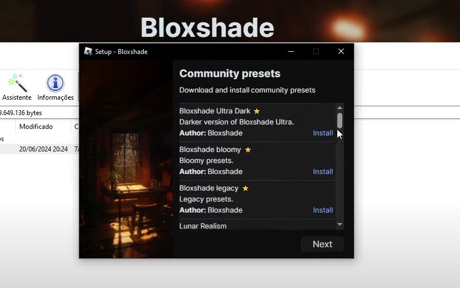Click the star beside Bloxshade Ultra Dark
The height and width of the screenshot is (288, 460).
(x=257, y=111)
